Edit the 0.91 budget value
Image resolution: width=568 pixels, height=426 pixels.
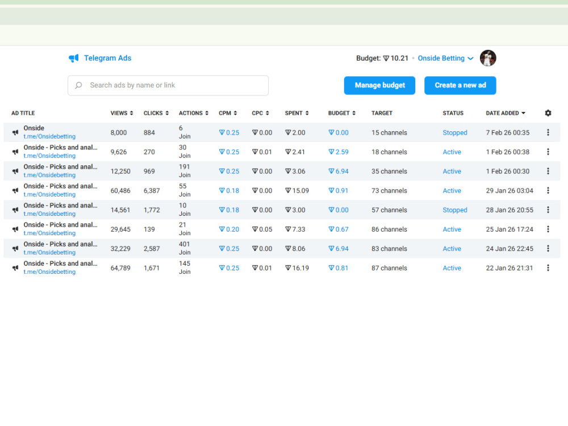339,190
